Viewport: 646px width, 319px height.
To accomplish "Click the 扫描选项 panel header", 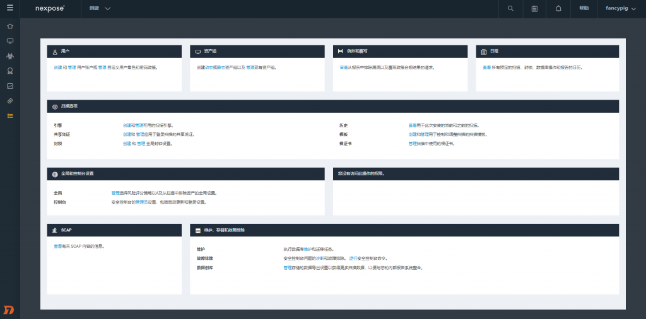I will point(333,106).
